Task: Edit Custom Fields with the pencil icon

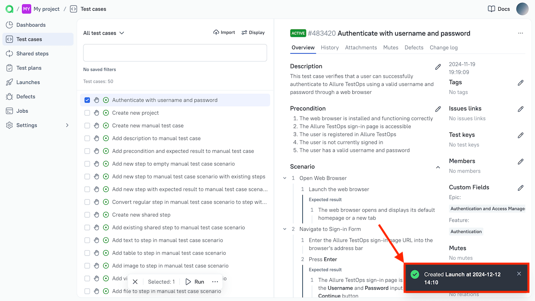Action: point(520,188)
